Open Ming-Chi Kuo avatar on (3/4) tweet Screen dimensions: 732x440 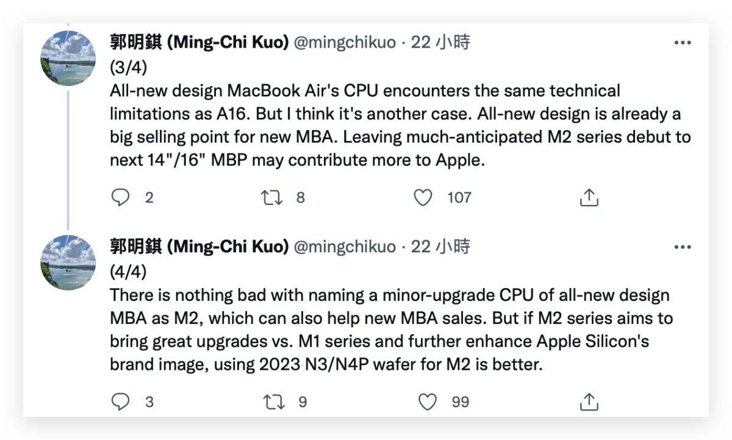pyautogui.click(x=68, y=58)
